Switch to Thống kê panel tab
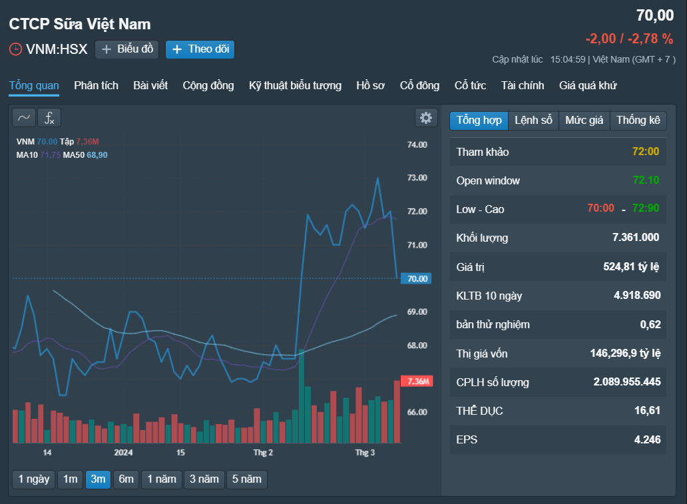This screenshot has height=504, width=687. click(x=638, y=121)
